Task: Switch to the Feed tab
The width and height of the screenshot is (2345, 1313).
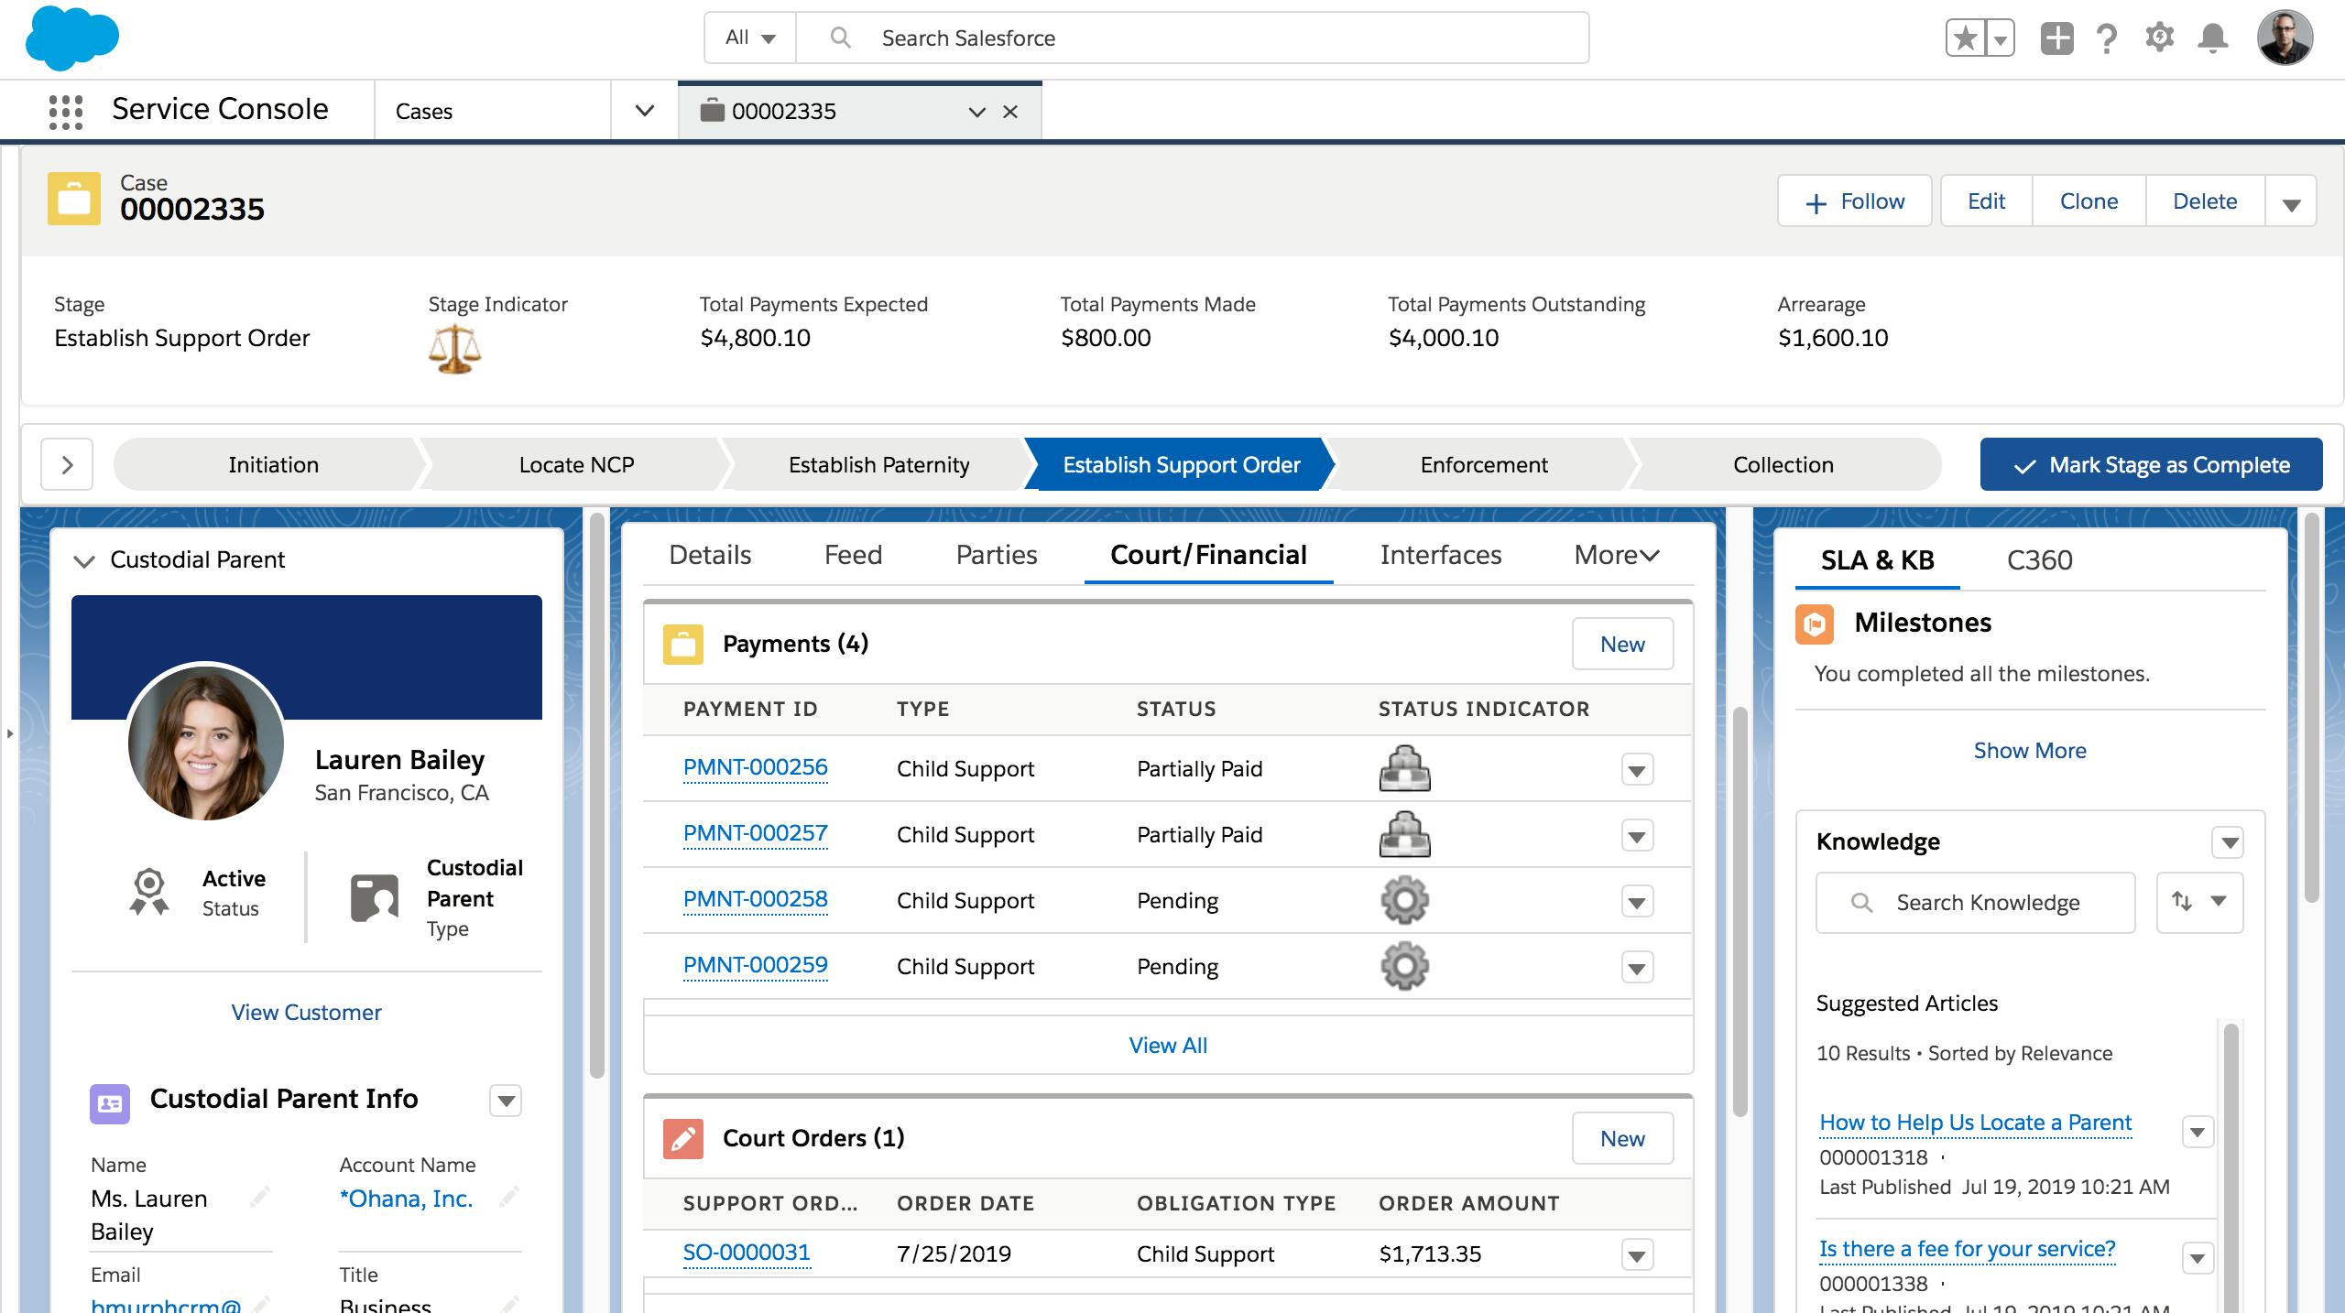Action: click(x=853, y=555)
